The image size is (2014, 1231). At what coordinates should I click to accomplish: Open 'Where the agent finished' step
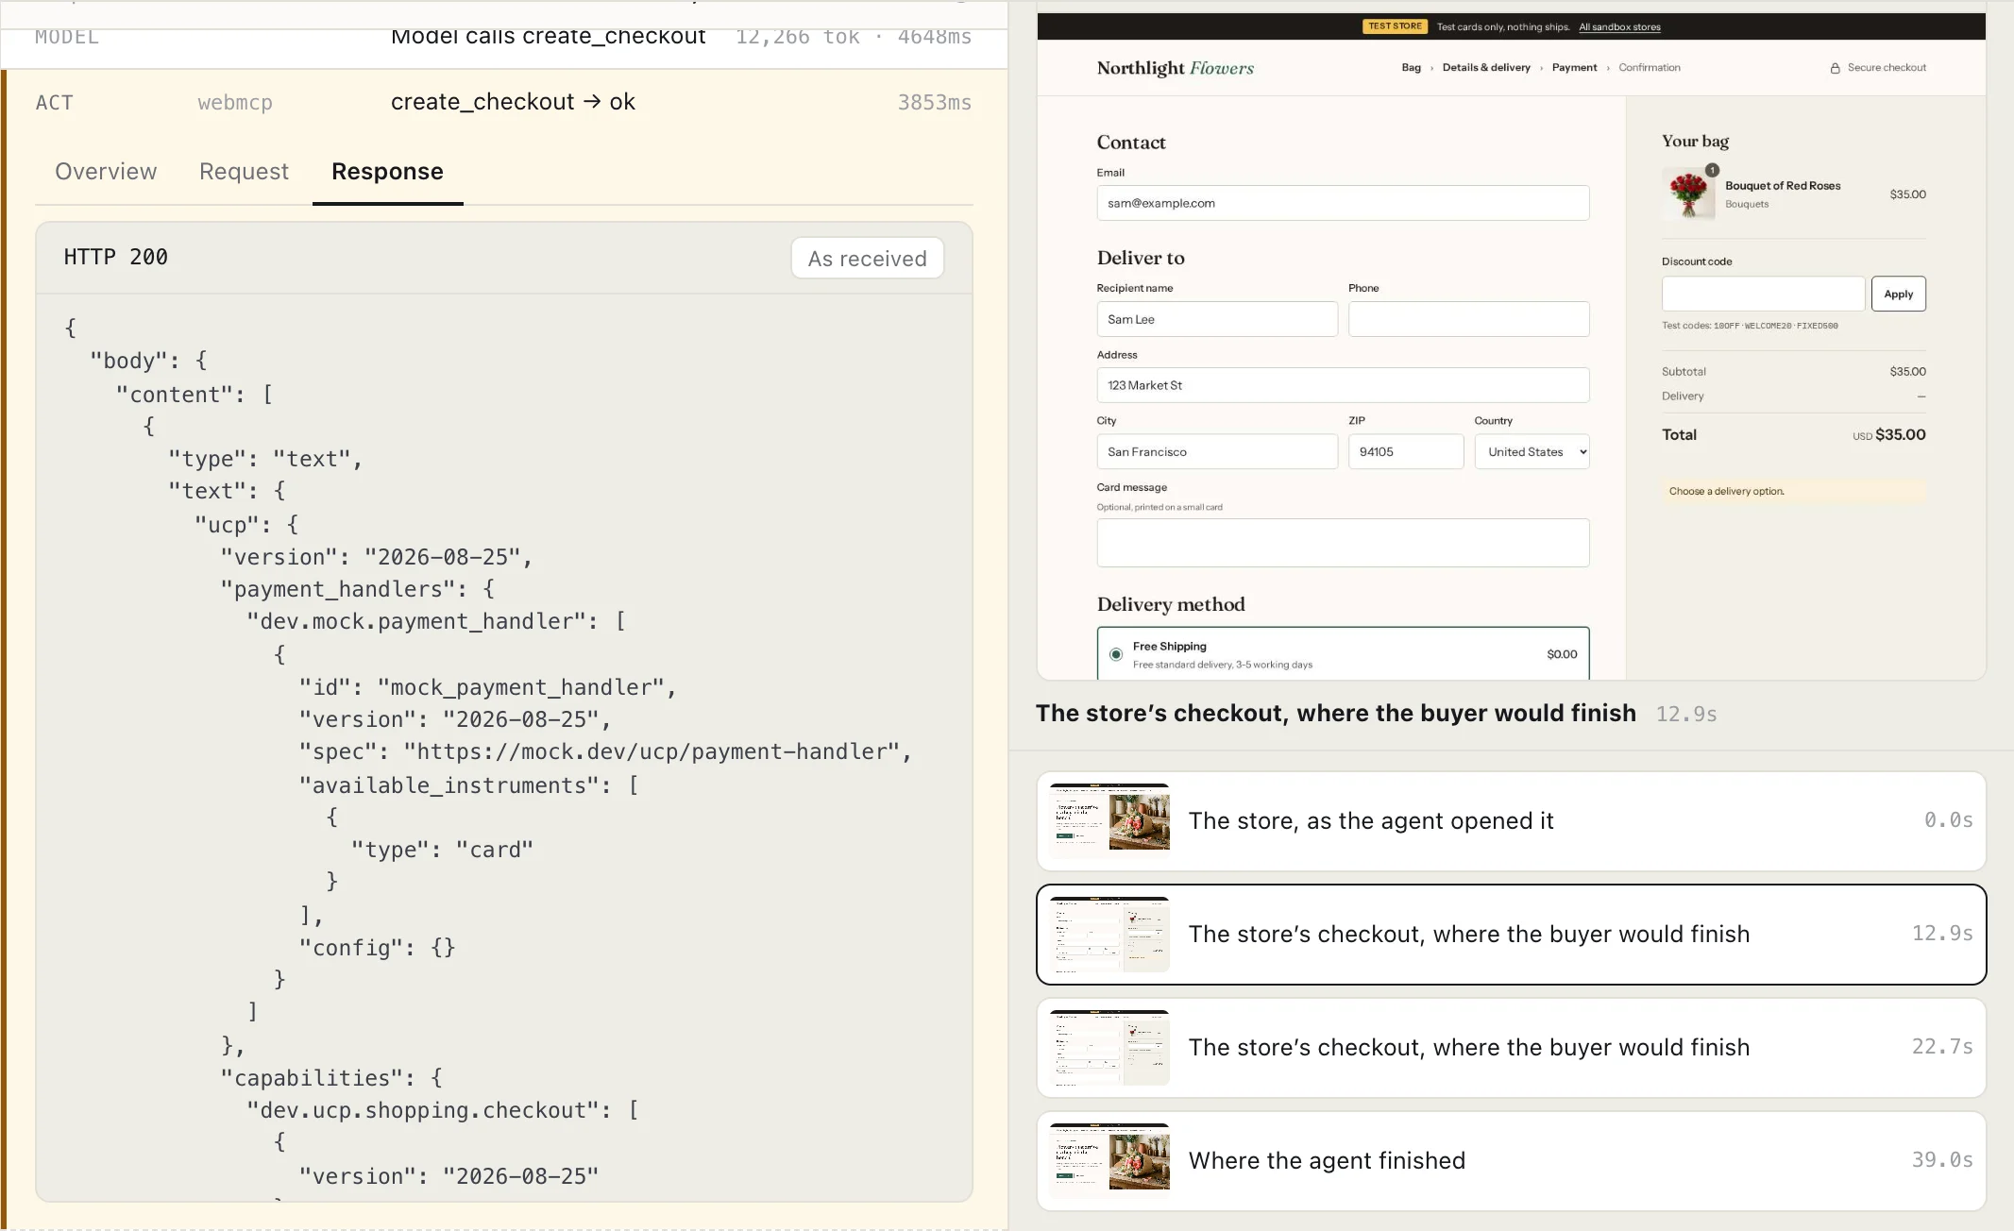pos(1511,1161)
